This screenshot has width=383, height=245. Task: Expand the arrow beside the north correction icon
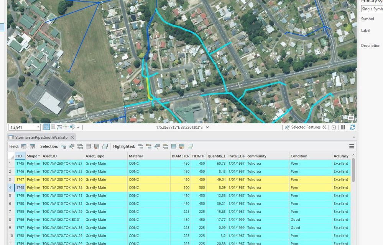(x=79, y=127)
